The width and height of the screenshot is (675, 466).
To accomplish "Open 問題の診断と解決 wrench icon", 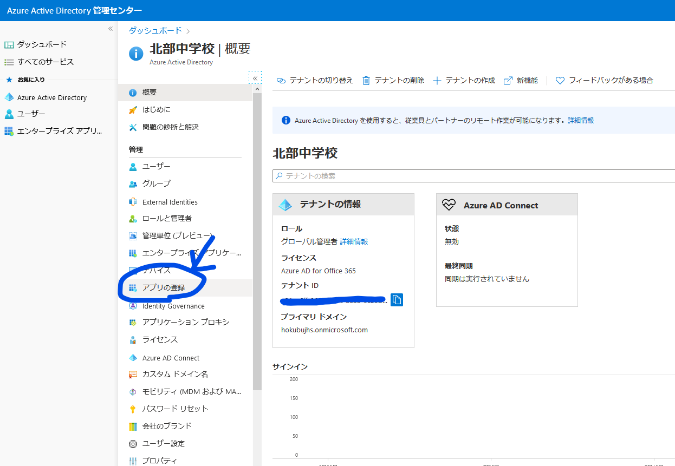I will pos(133,127).
